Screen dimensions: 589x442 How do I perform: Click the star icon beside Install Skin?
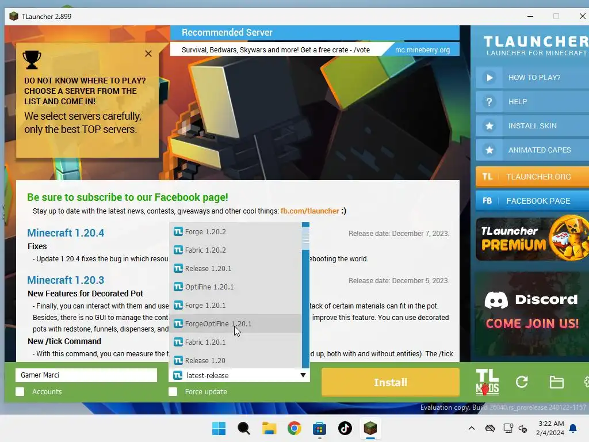tap(489, 126)
